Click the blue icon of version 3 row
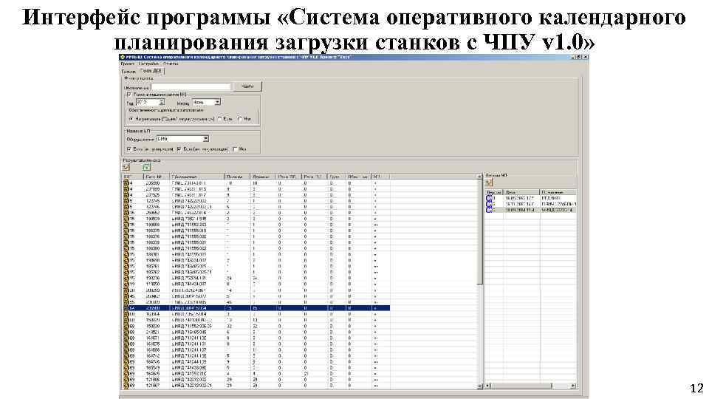 [489, 210]
